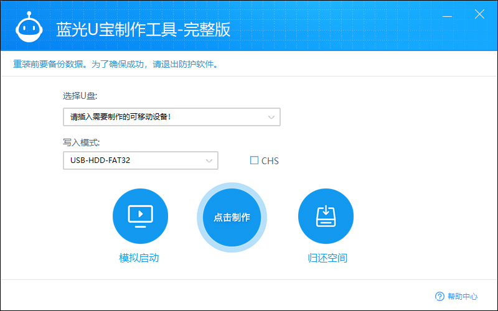Click the 模拟启动 monitor play icon
This screenshot has width=498, height=311.
tap(141, 216)
